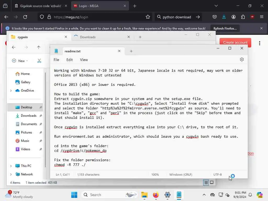This screenshot has width=268, height=201.
Task: Unpin Music via its pin icon
Action: [x=41, y=141]
